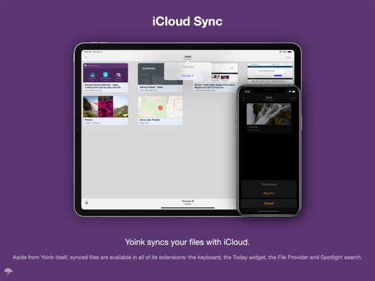This screenshot has height=281, width=375.
Task: Open more options on iPhone Waterfall item
Action: click(288, 130)
